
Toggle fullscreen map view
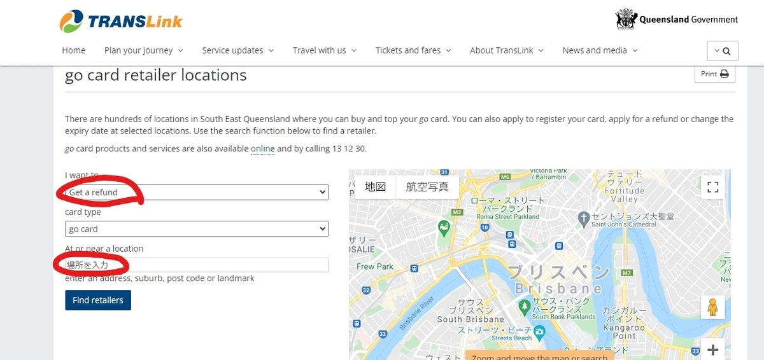(713, 187)
